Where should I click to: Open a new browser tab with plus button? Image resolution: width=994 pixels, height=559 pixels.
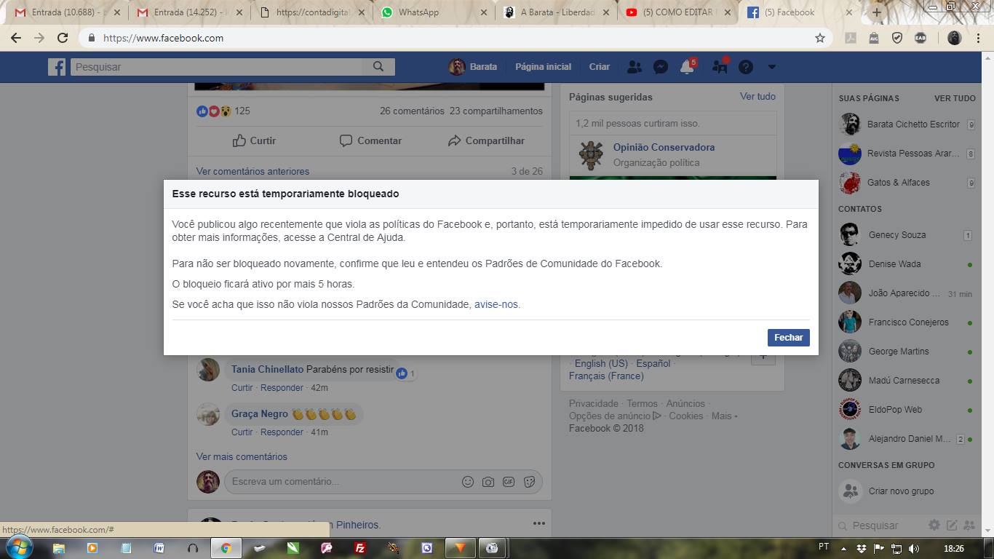pos(877,12)
